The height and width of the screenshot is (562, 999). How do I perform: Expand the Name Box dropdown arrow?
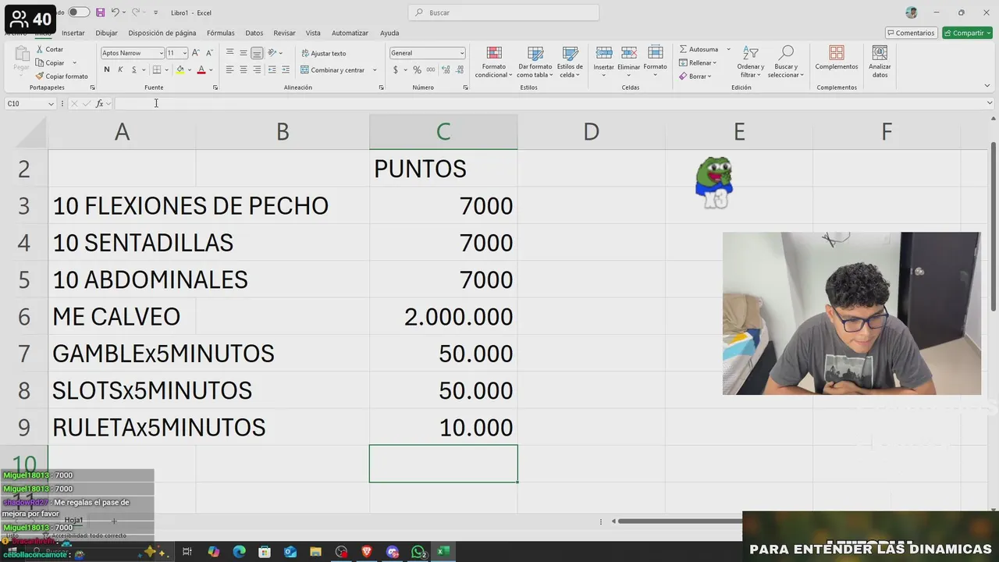pos(51,104)
